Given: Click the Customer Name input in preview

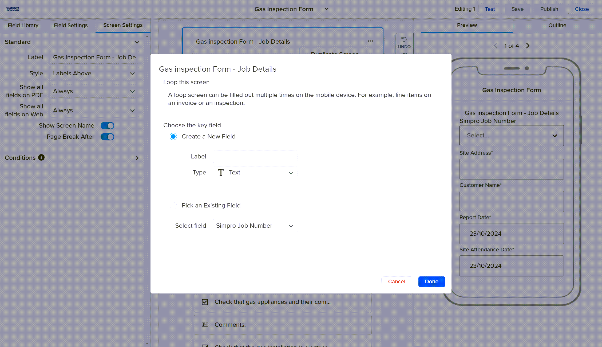Looking at the screenshot, I should tap(512, 202).
